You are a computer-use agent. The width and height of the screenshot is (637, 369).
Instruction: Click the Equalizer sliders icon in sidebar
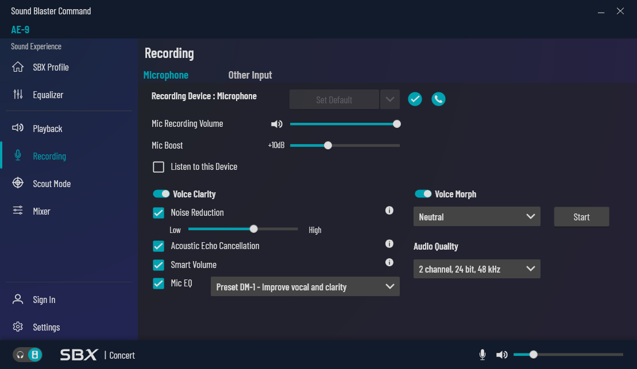18,95
